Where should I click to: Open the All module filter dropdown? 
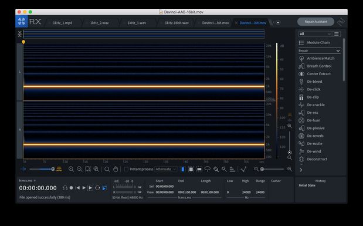coord(315,34)
